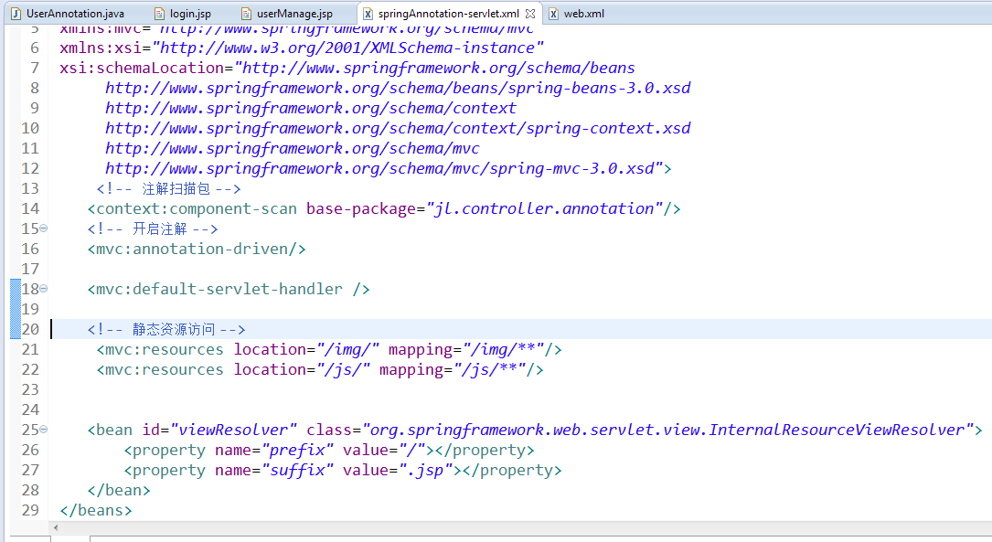The image size is (992, 542).
Task: Click the XML icon on web.xml tab
Action: click(x=553, y=14)
